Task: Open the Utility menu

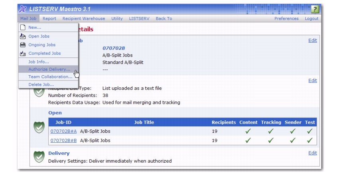Action: pos(117,18)
